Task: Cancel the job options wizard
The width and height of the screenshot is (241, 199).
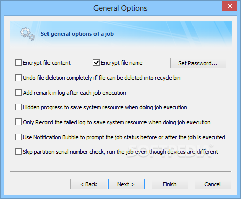Action: (x=213, y=184)
